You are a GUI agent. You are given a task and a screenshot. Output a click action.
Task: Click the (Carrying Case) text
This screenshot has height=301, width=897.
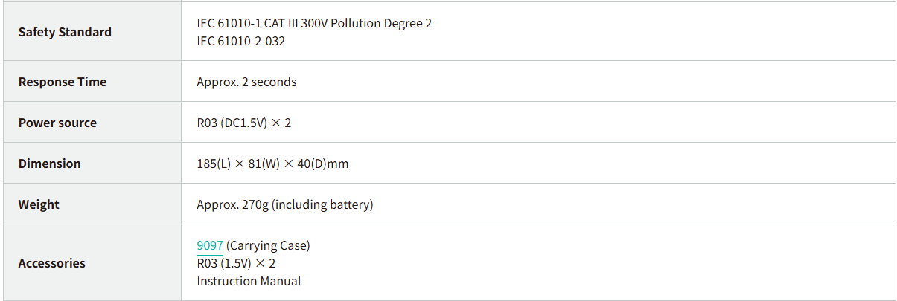(268, 245)
